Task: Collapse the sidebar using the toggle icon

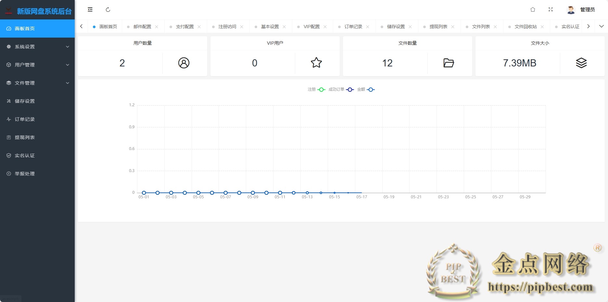Action: [x=90, y=9]
